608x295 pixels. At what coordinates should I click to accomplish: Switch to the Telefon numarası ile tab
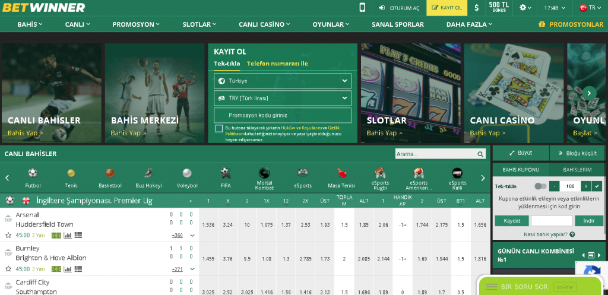(x=277, y=64)
